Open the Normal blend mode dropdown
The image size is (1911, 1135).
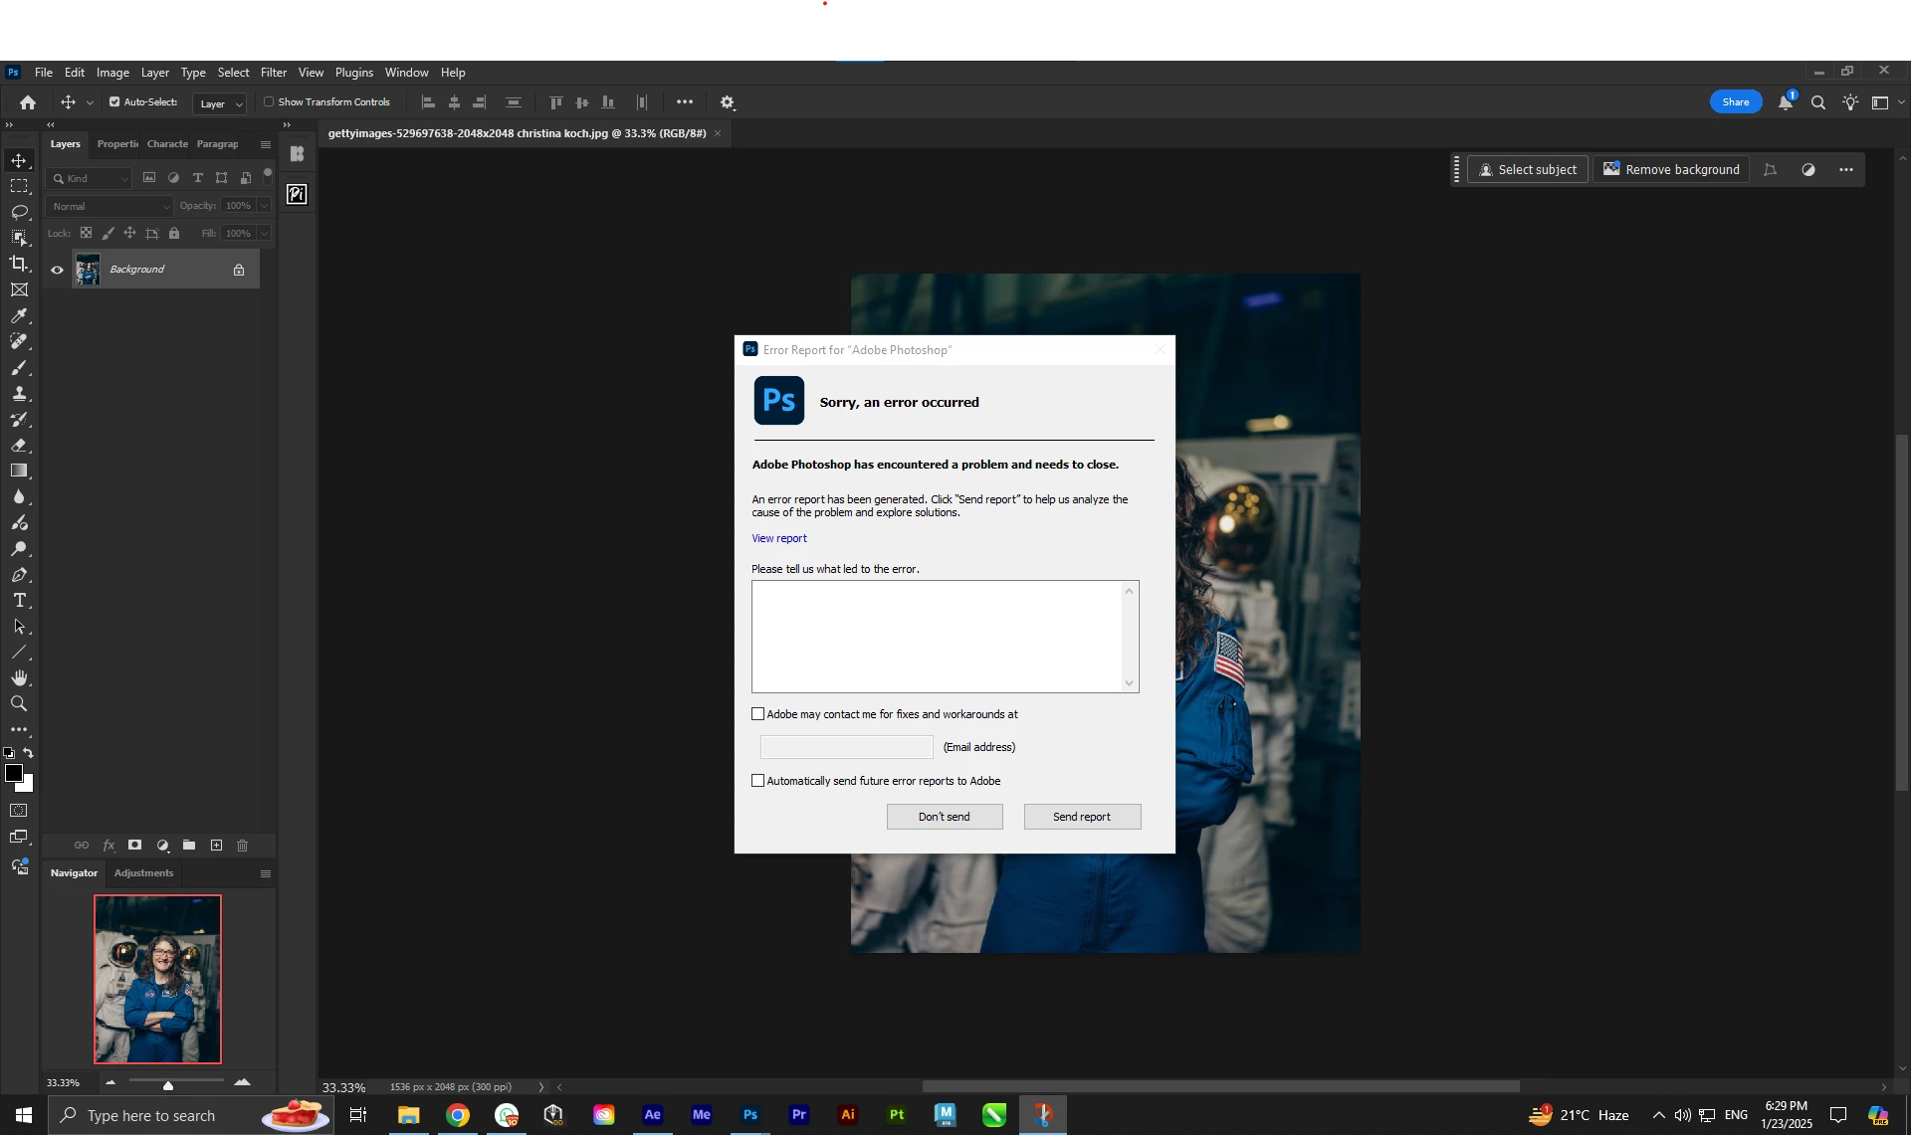[109, 206]
